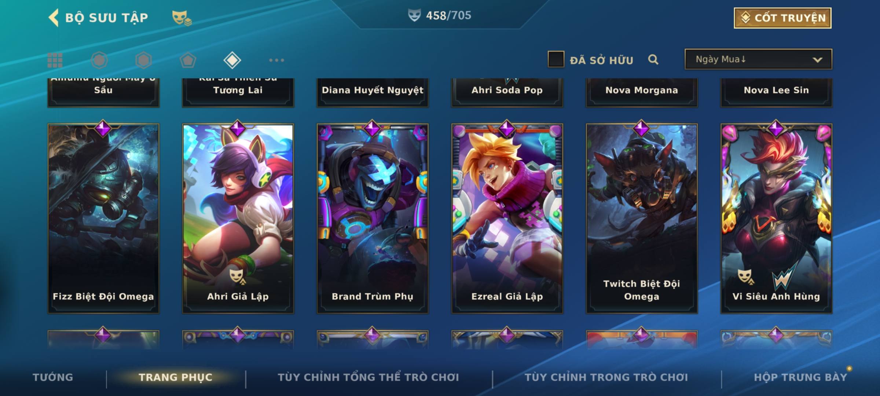Open the skin search magnifier
The image size is (880, 396).
click(653, 59)
